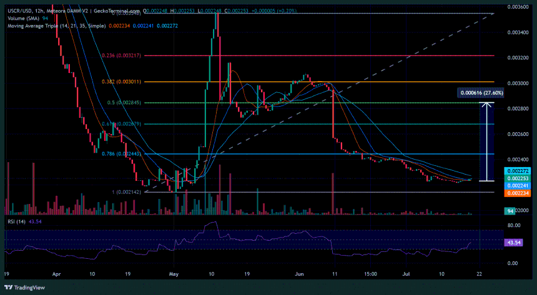Screen dimensions: 537x295
Task: Click the 15:00 label on time axis
Action: click(x=370, y=274)
